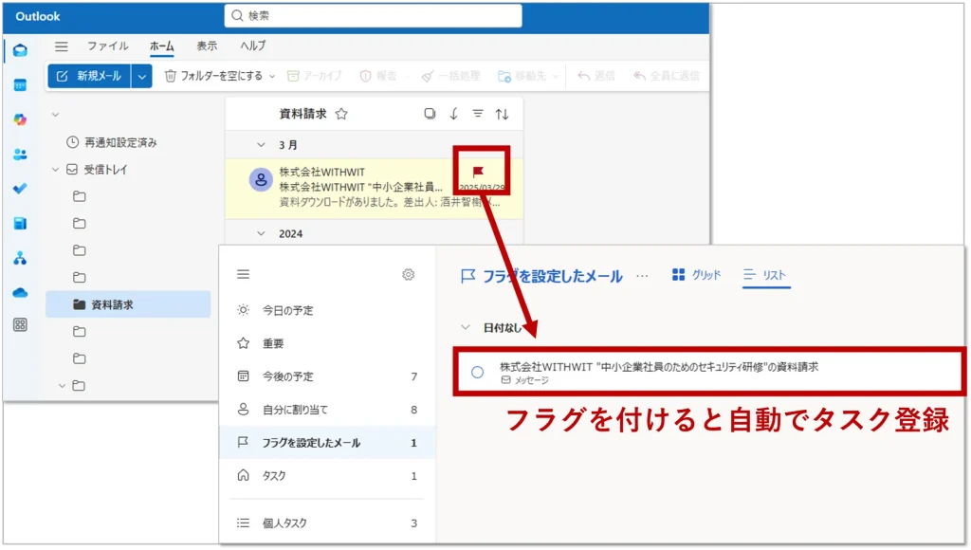Open the filter icon in message list header
This screenshot has width=971, height=550.
(478, 114)
